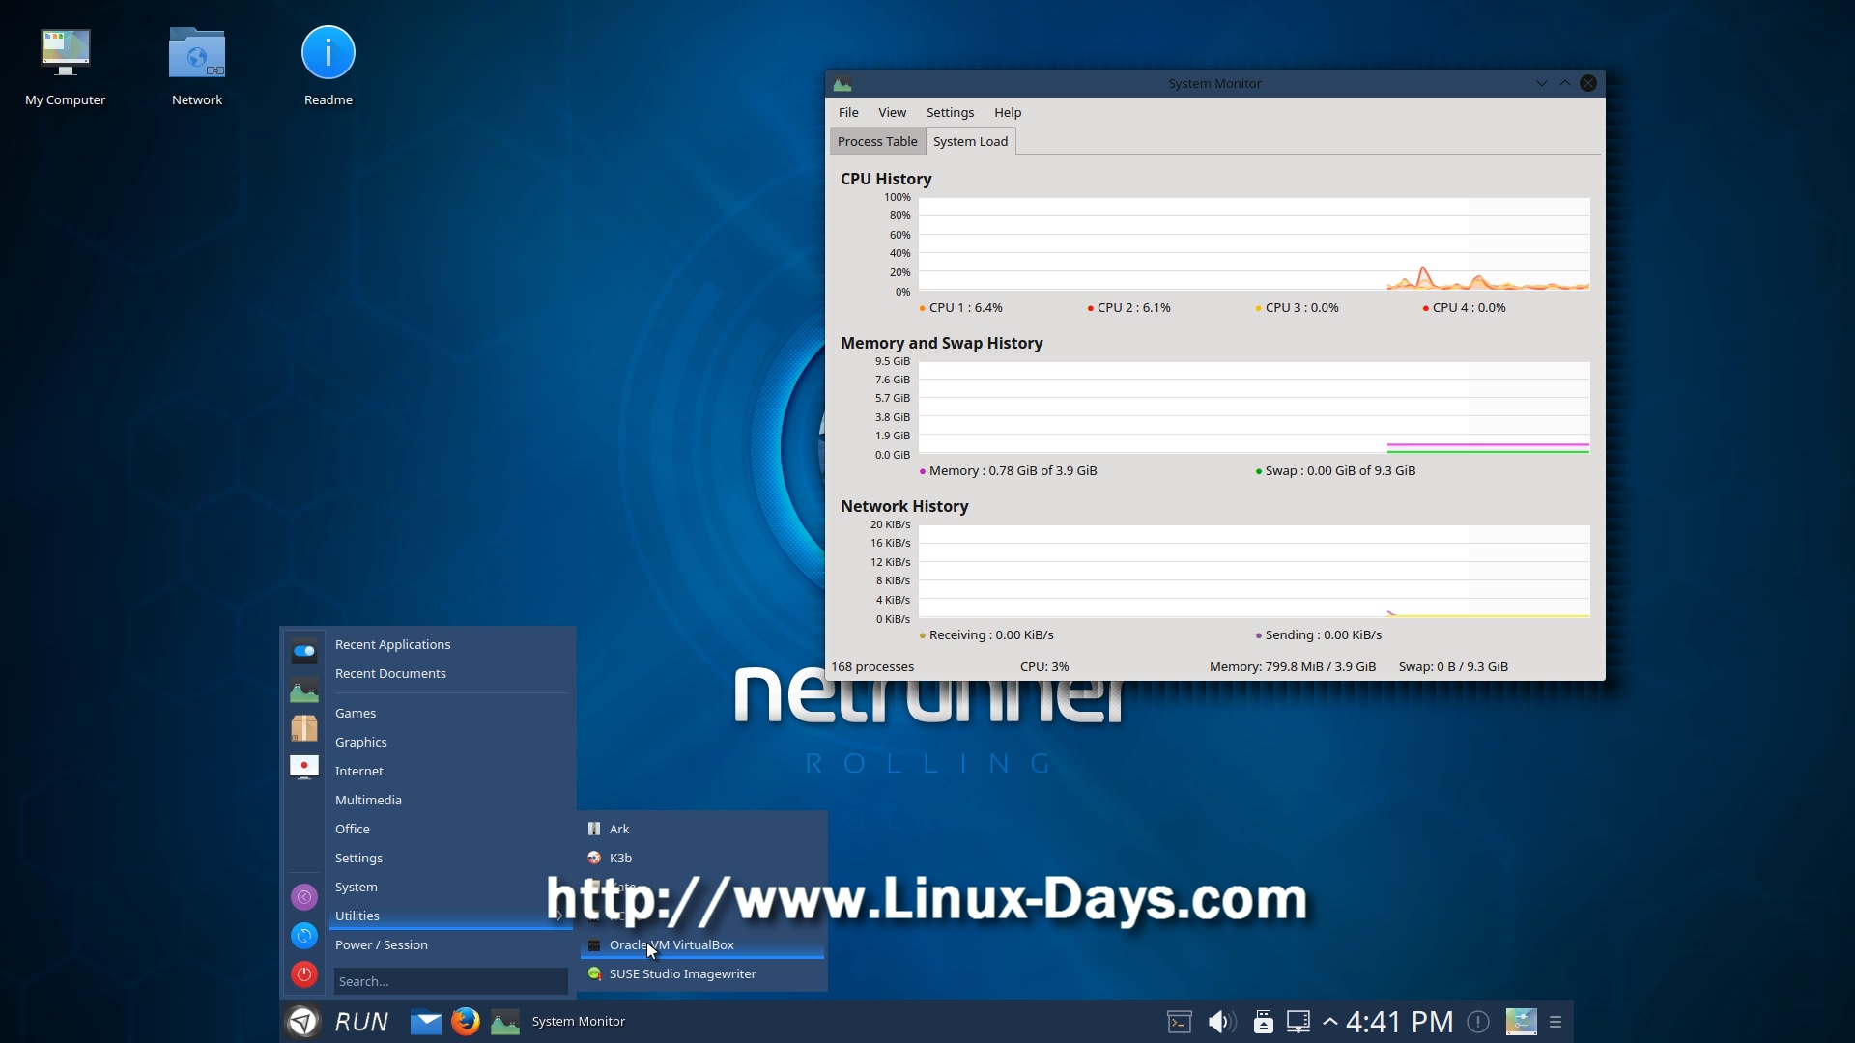Launch System Monitor from launcher sidebar favorites
1855x1043 pixels.
tap(304, 690)
